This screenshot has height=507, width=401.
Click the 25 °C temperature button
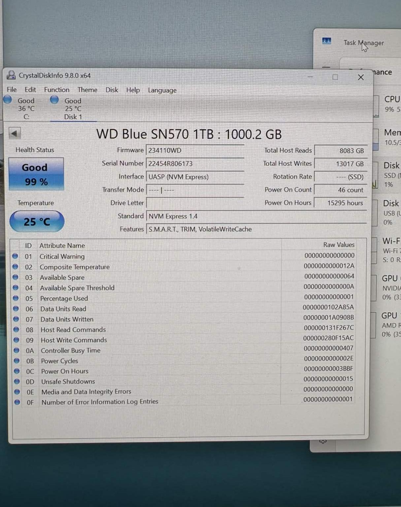37,221
